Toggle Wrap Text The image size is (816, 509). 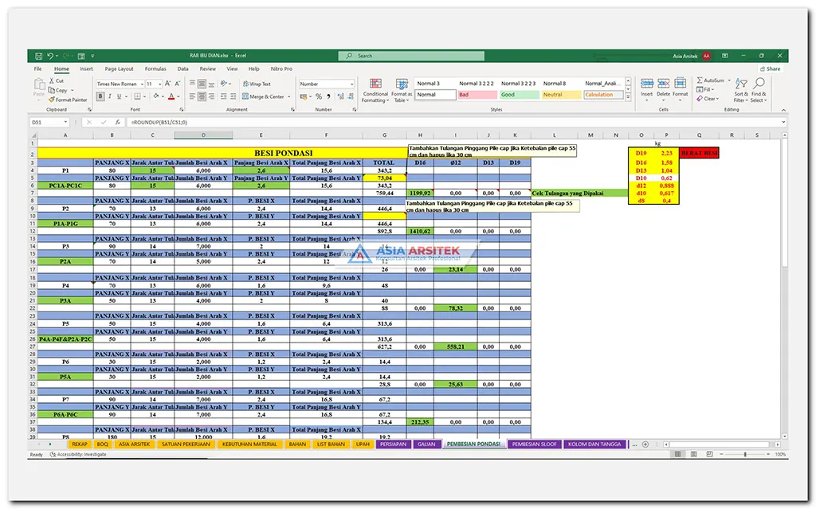tap(257, 84)
